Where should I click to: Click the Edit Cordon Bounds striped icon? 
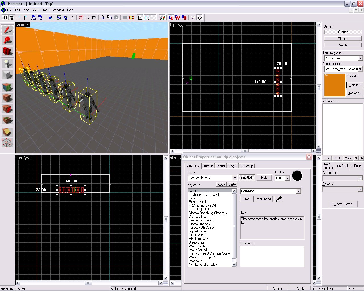[x=131, y=18]
